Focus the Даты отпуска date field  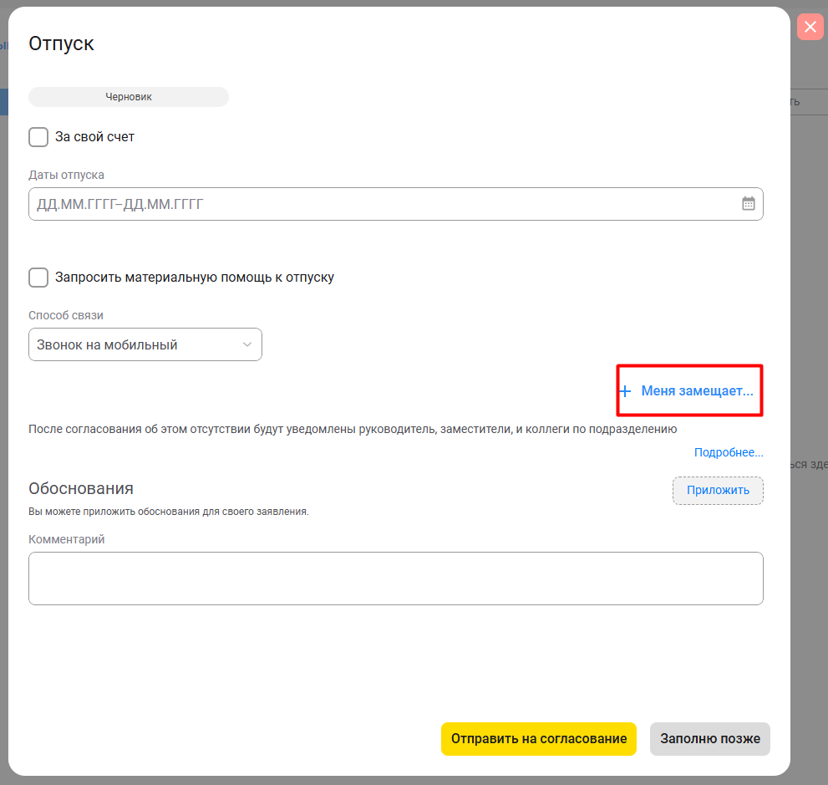(x=384, y=204)
